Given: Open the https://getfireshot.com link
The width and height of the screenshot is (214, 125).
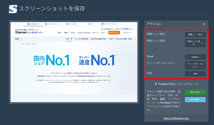Looking at the screenshot, I should pyautogui.click(x=176, y=118).
